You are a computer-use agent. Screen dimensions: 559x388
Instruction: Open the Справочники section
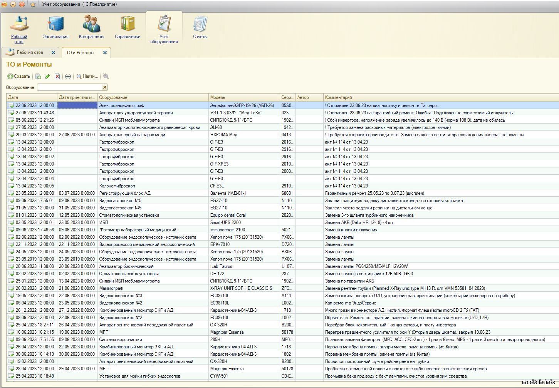tap(128, 27)
